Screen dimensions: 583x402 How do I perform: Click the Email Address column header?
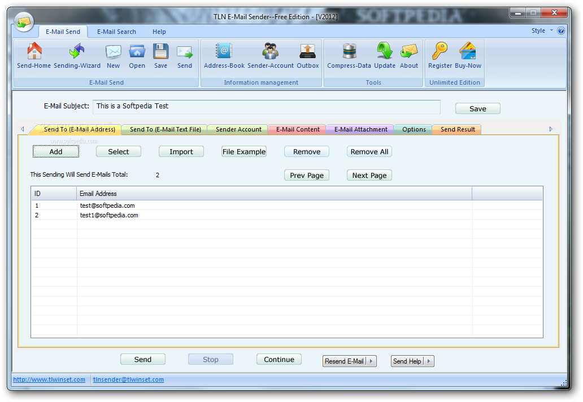275,194
